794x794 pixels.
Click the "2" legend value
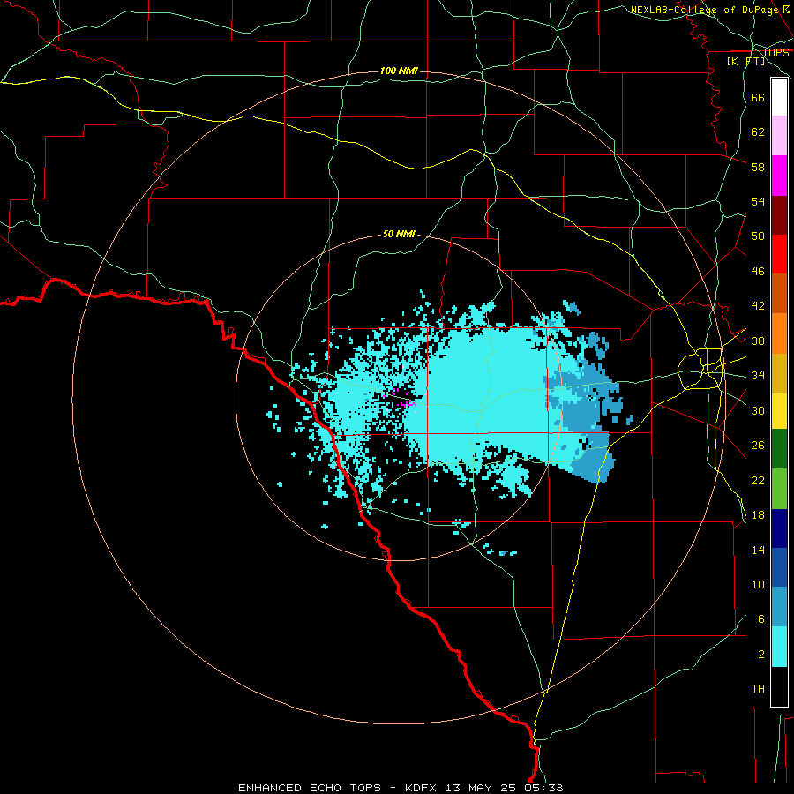(x=761, y=655)
